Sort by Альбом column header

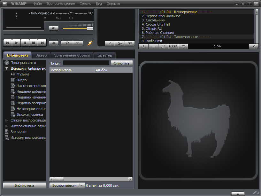113,70
